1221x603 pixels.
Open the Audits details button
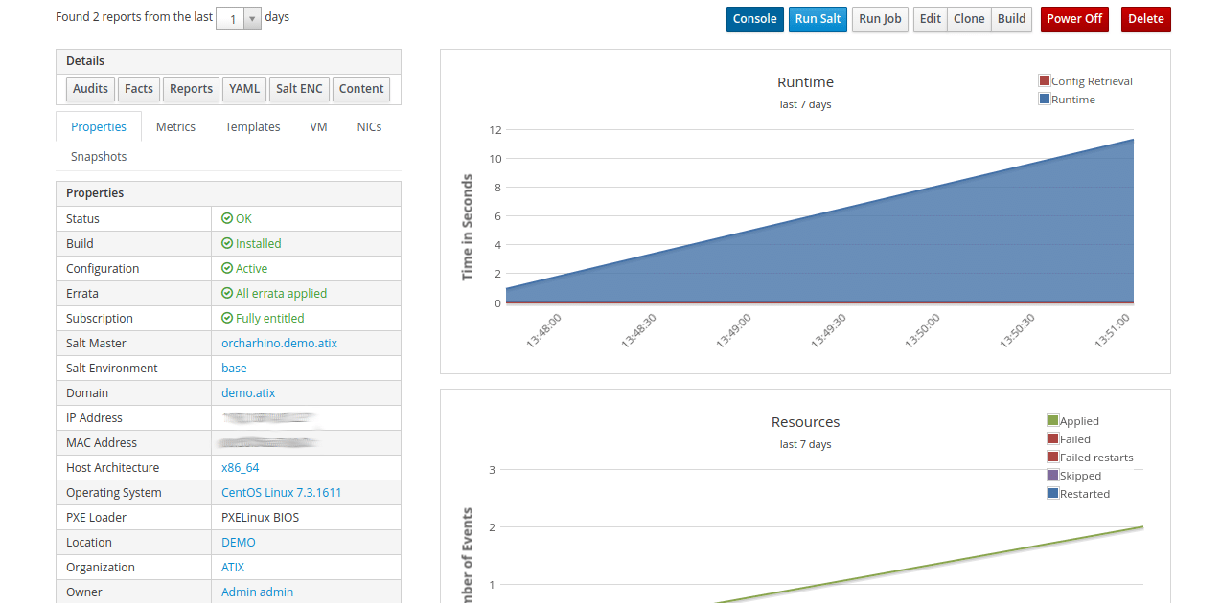point(91,89)
